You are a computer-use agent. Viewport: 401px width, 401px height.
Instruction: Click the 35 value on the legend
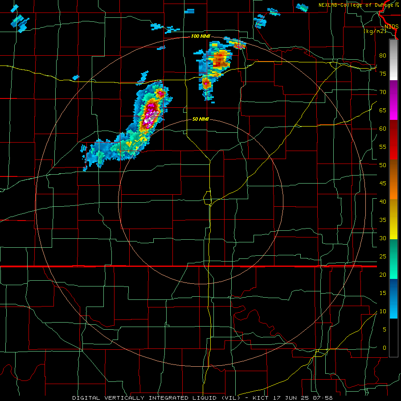[x=383, y=220]
